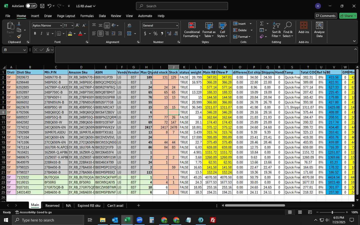
Task: Apply the yellow Fill Color swatch
Action: pos(70,33)
